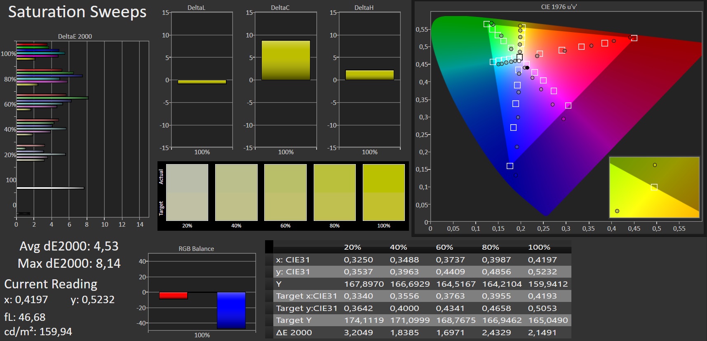Image resolution: width=707 pixels, height=341 pixels.
Task: Click the Max dE2000 value text
Action: [x=69, y=263]
